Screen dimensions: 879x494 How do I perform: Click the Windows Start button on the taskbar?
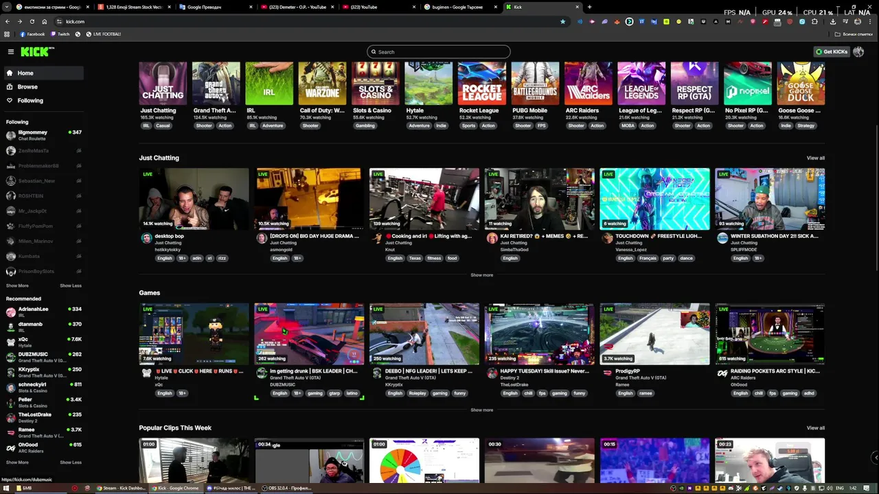click(x=5, y=489)
